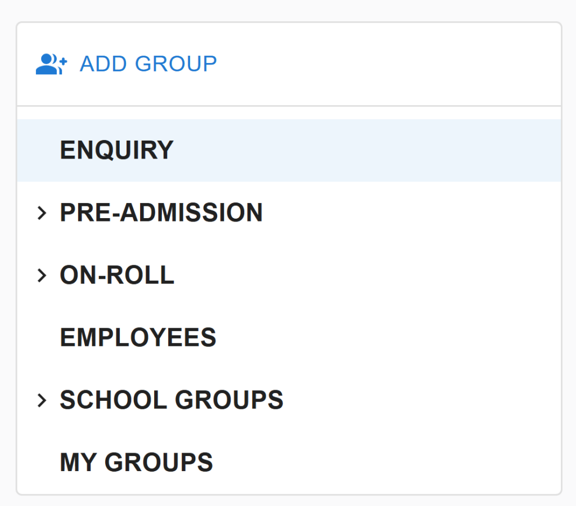Viewport: 576px width, 506px height.
Task: Select the ENQUIRY group
Action: (116, 151)
